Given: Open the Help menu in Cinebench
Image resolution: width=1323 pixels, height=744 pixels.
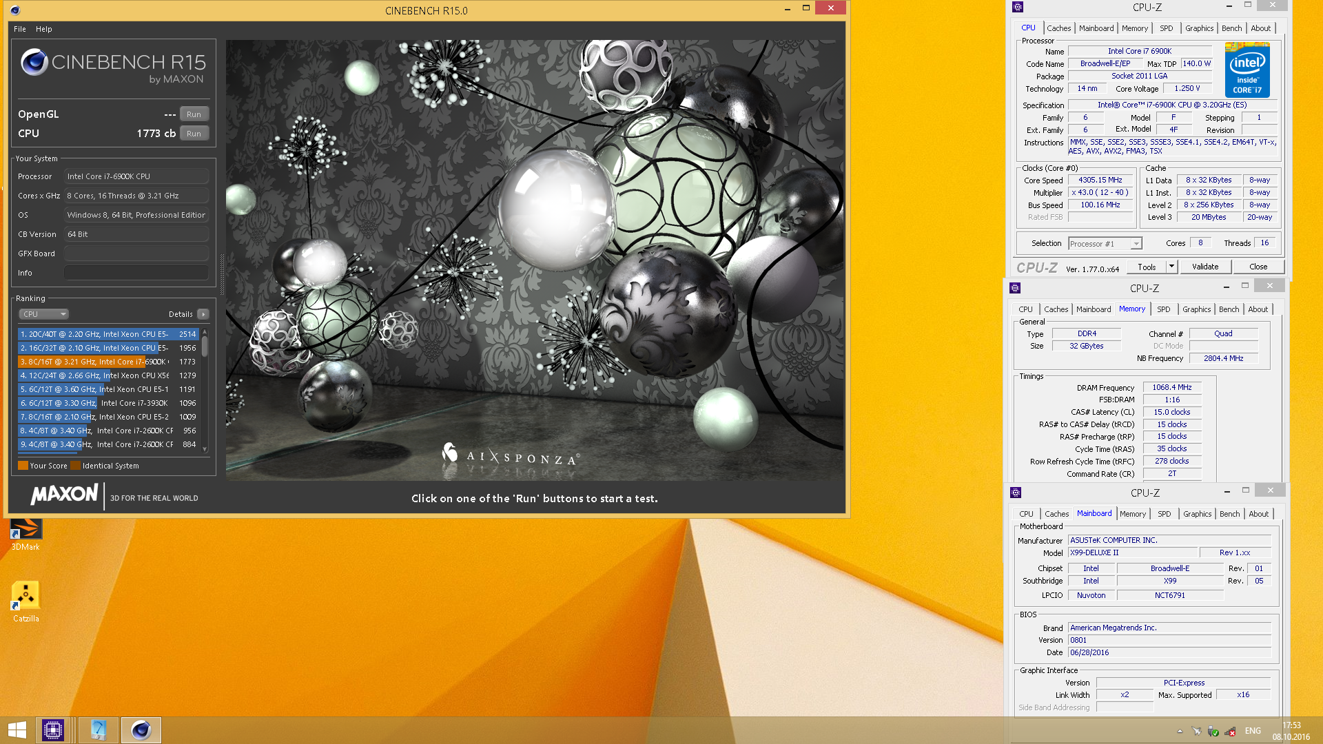Looking at the screenshot, I should (x=44, y=29).
